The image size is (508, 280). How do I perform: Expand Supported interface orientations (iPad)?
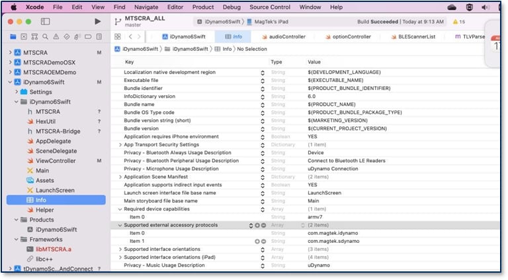[120, 257]
